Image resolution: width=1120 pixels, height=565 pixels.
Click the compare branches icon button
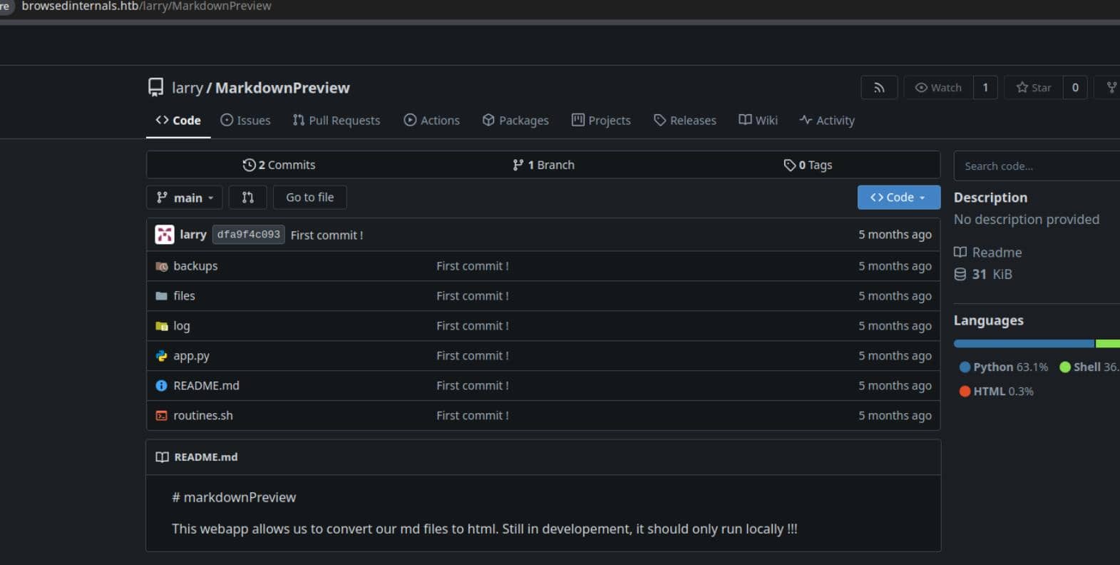pos(247,198)
